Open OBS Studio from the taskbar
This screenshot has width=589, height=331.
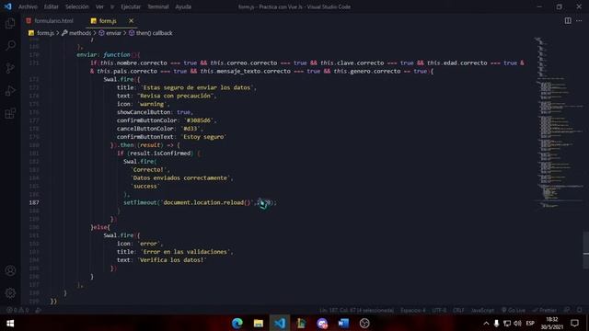click(364, 323)
